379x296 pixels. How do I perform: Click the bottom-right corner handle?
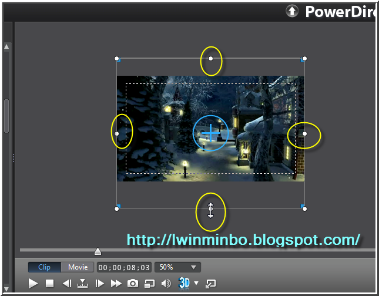click(304, 208)
